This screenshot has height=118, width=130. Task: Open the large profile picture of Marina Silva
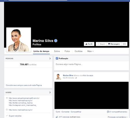[x=19, y=40]
